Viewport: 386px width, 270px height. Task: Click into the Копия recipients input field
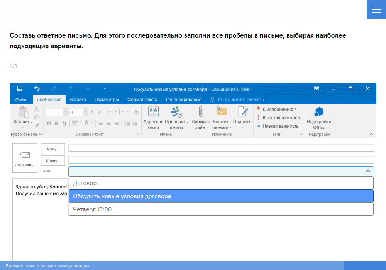click(x=221, y=160)
